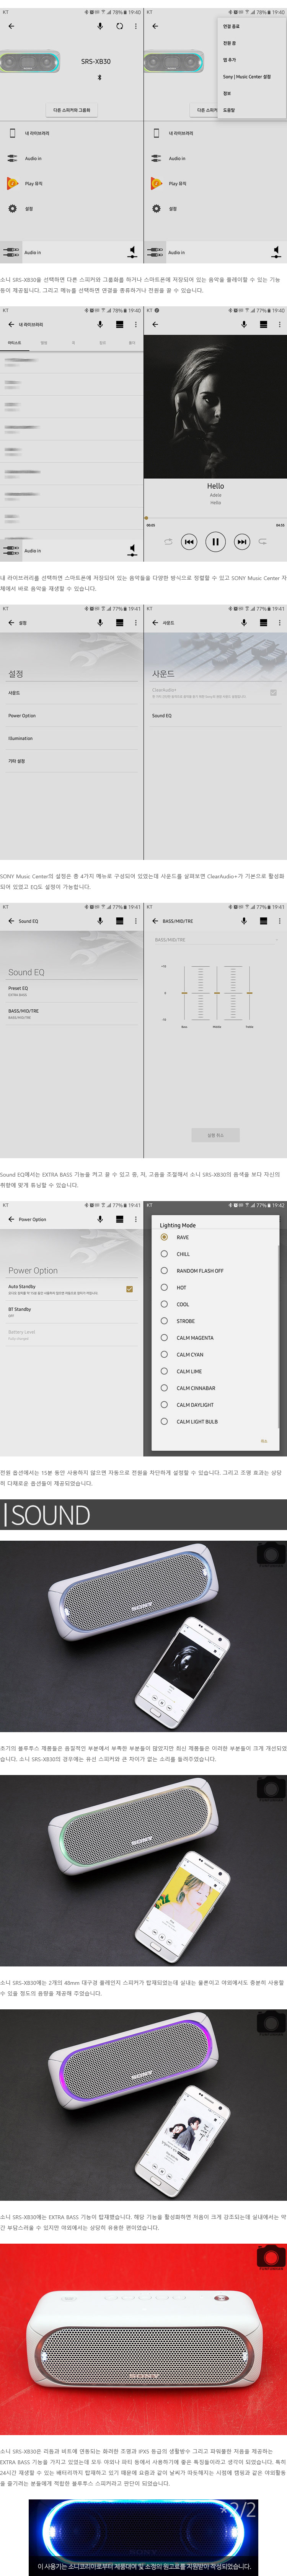Tap the 설정 취소 button
Viewport: 287px width, 2576px height.
point(215,1135)
